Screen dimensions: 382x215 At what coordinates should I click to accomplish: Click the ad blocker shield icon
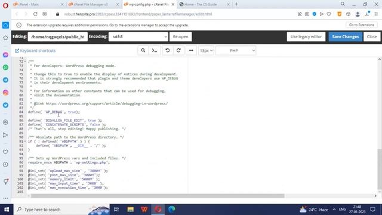(315, 14)
